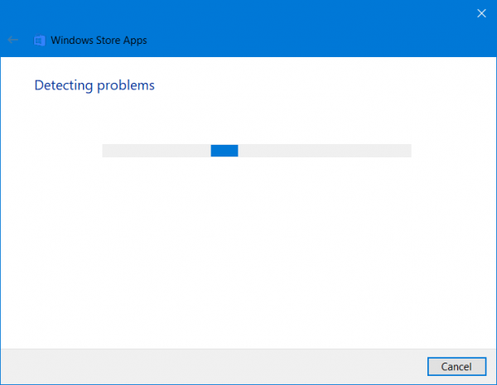Close the troubleshooter window

point(481,13)
